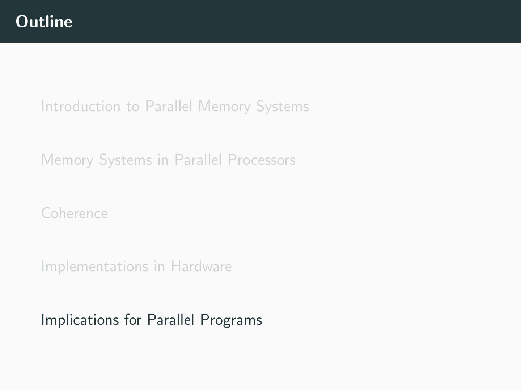The height and width of the screenshot is (390, 521).
Task: Open highlighted "Implications for Parallel Programs" entry
Action: coord(152,320)
